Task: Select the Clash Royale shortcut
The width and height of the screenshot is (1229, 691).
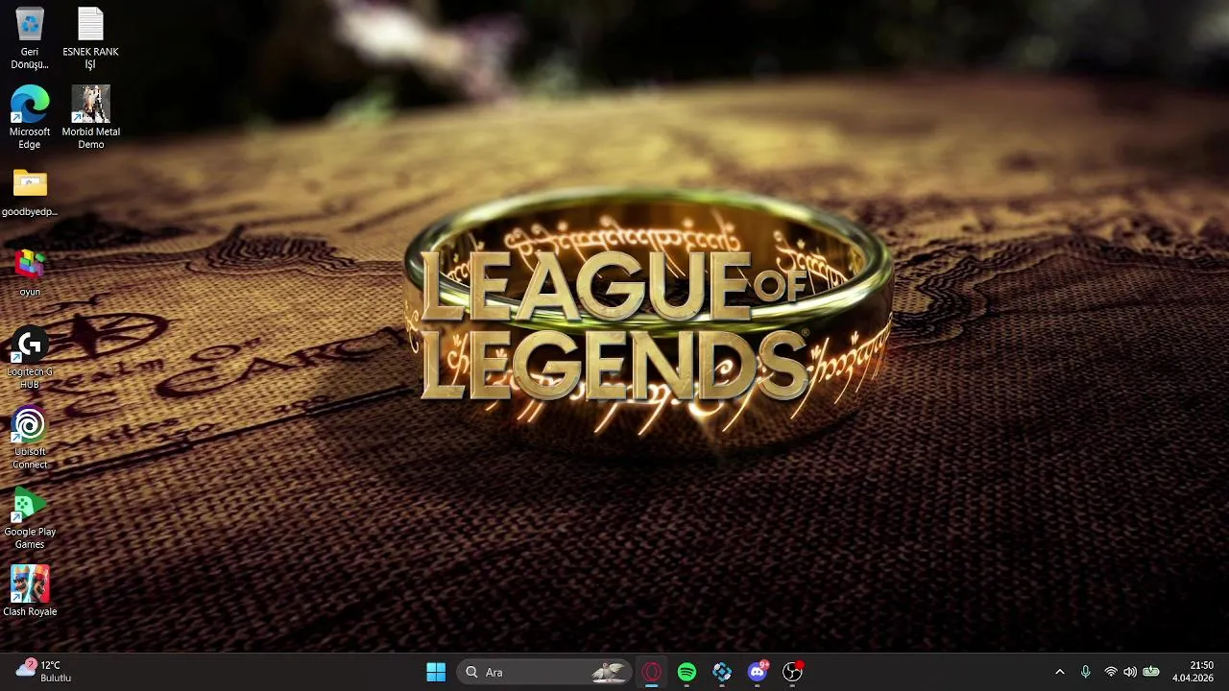Action: pos(30,591)
